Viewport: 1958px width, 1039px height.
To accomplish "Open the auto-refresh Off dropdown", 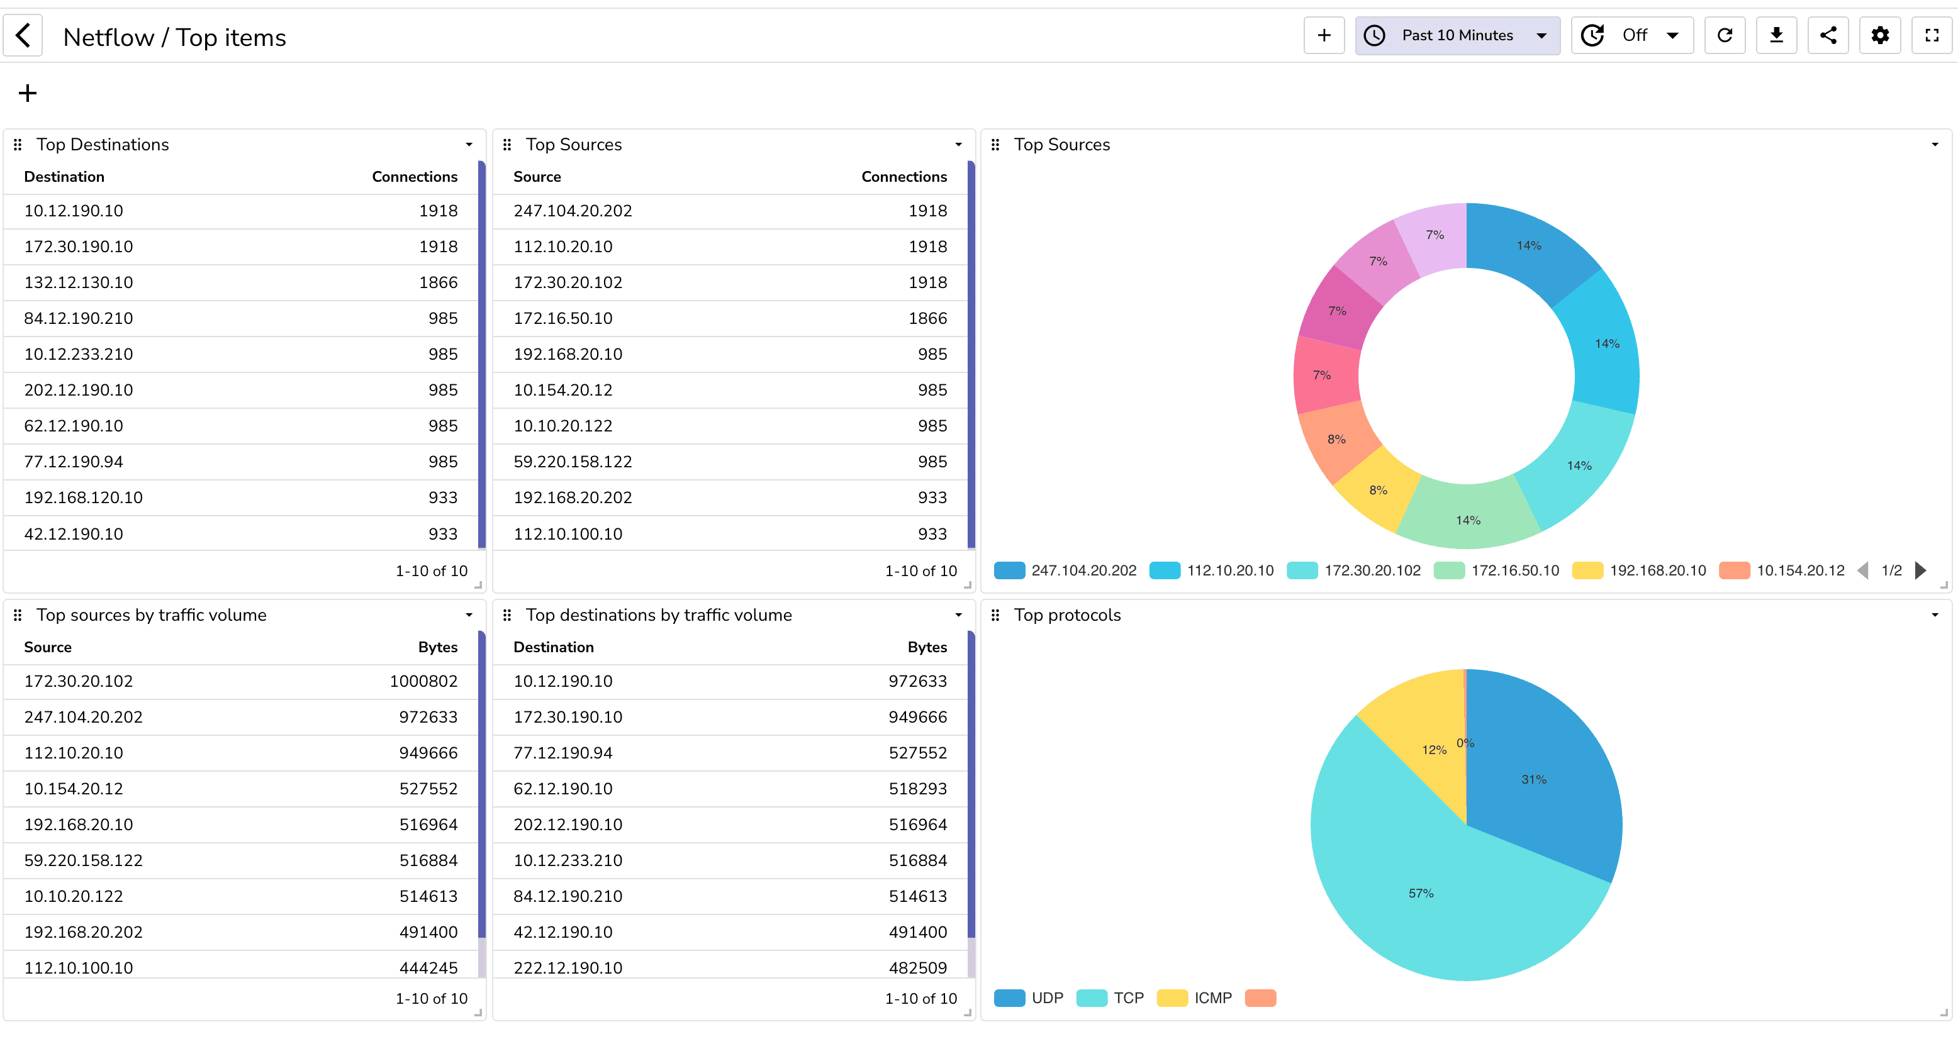I will pos(1631,35).
